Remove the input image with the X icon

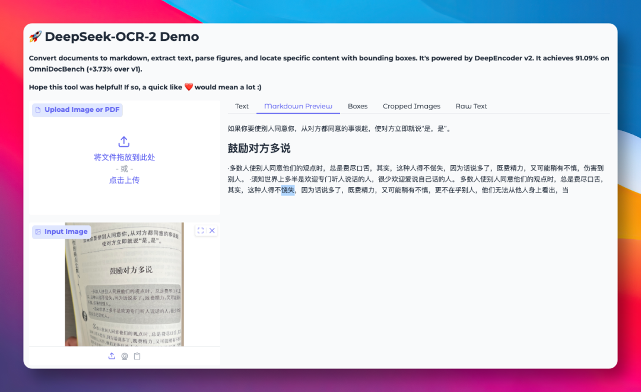coord(212,230)
